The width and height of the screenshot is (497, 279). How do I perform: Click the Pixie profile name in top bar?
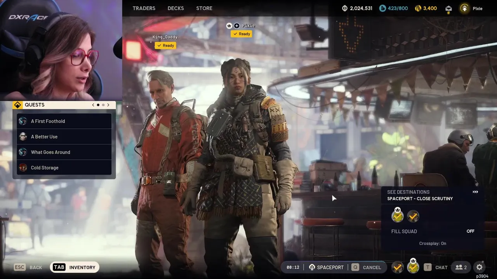click(x=478, y=8)
